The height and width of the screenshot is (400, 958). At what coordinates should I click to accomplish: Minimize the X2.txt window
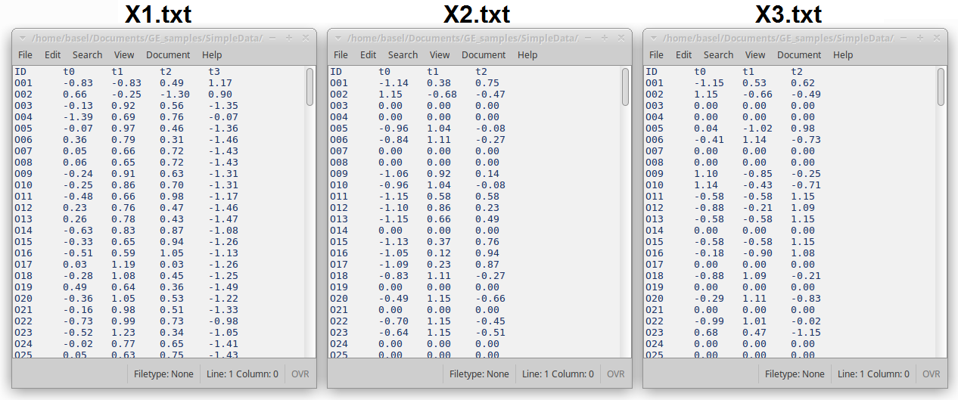click(x=588, y=38)
